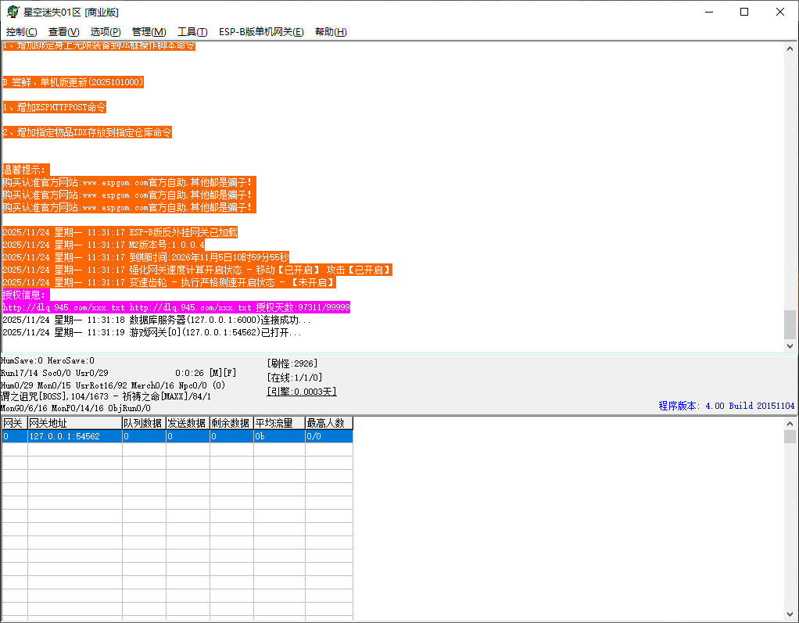Open the 帮助(H) menu
The width and height of the screenshot is (799, 623).
pos(331,32)
